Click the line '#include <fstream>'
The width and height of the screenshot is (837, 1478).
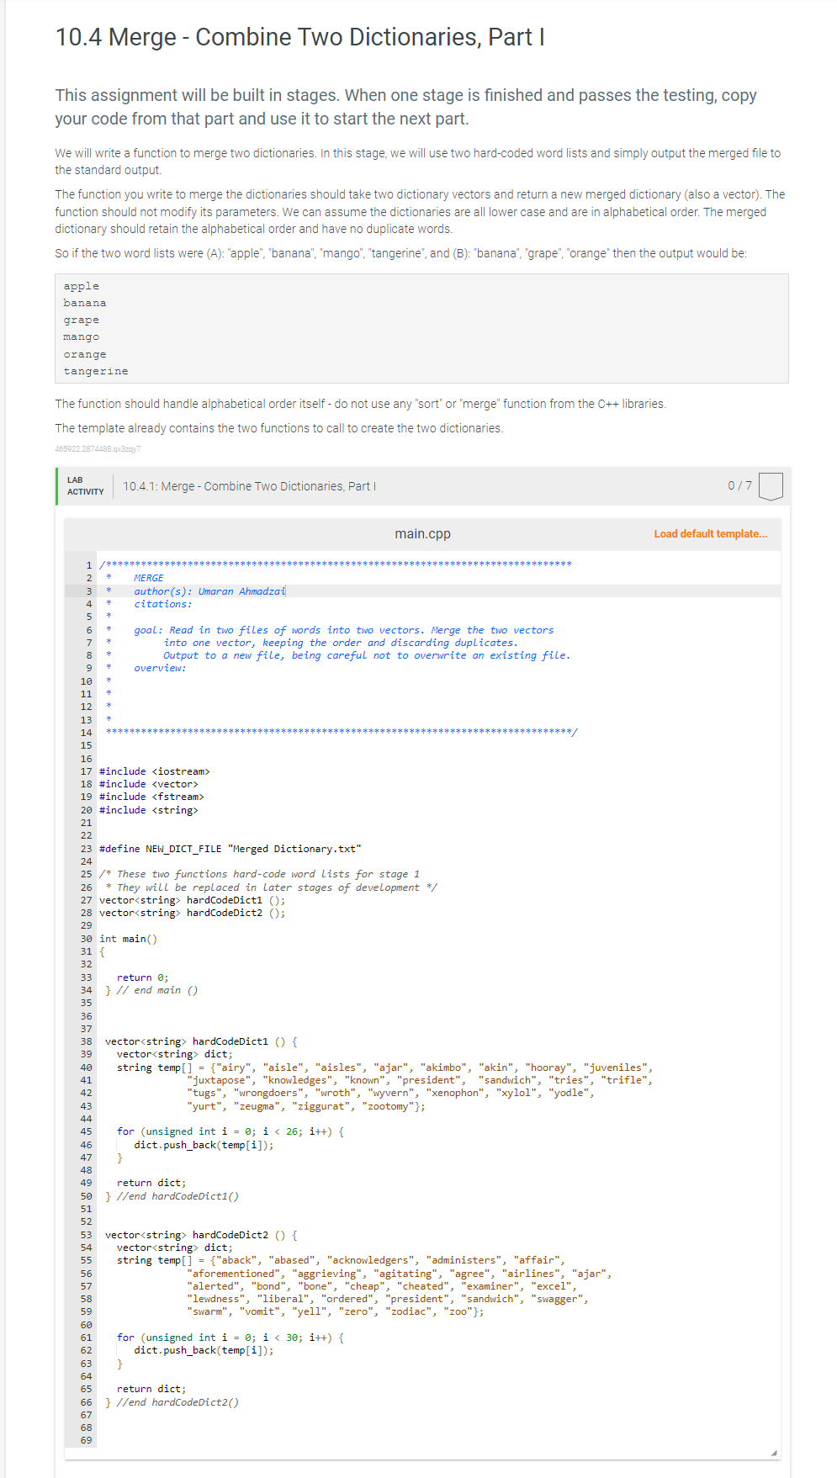pyautogui.click(x=151, y=797)
